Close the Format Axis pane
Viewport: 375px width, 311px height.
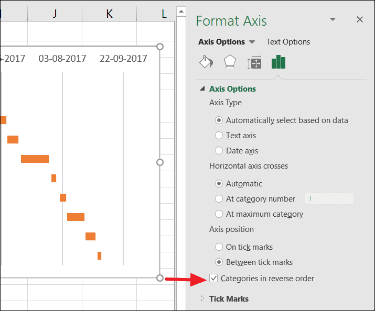tap(360, 19)
